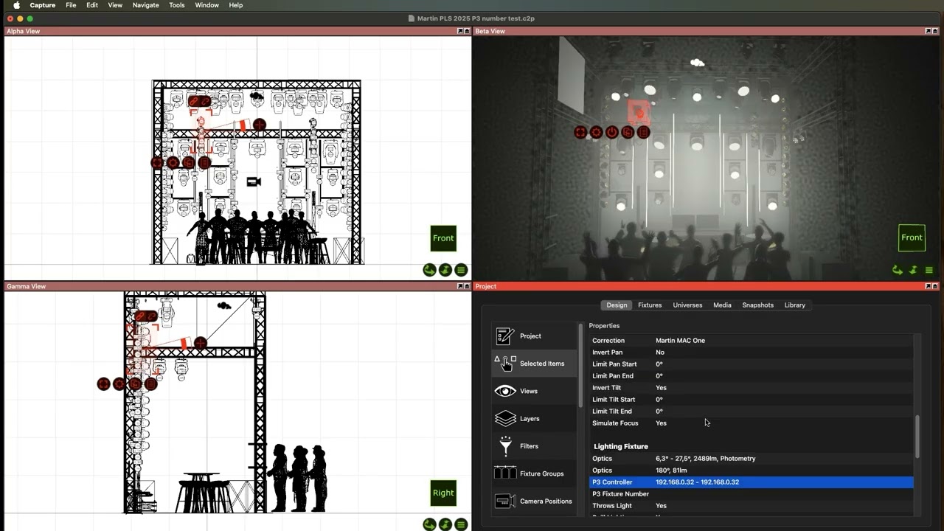Open the Correction dropdown showing Martin MAC One
Image resolution: width=944 pixels, height=531 pixels.
click(680, 340)
